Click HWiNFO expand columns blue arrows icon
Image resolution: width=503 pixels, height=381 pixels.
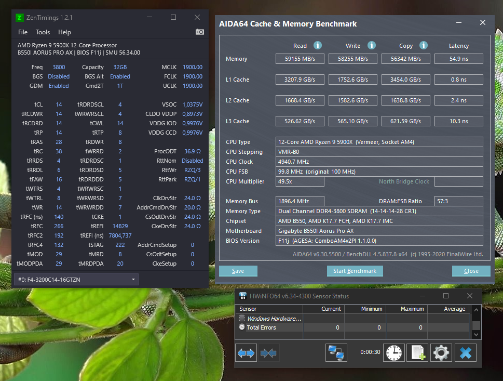(246, 353)
